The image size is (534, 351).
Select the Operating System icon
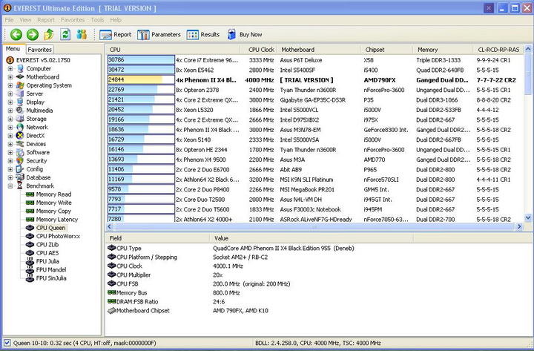click(x=20, y=85)
